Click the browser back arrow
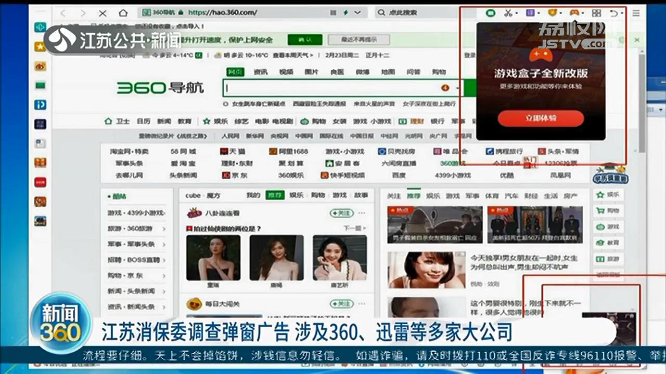This screenshot has width=666, height=374. [x=63, y=13]
